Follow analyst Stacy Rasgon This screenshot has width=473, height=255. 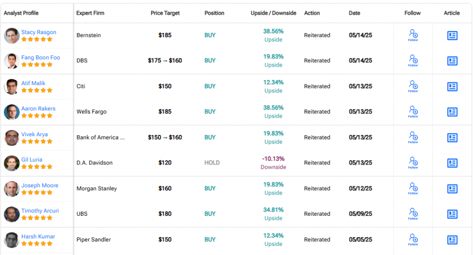click(413, 35)
